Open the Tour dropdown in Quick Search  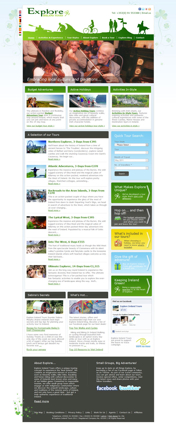pyautogui.click(x=131, y=152)
